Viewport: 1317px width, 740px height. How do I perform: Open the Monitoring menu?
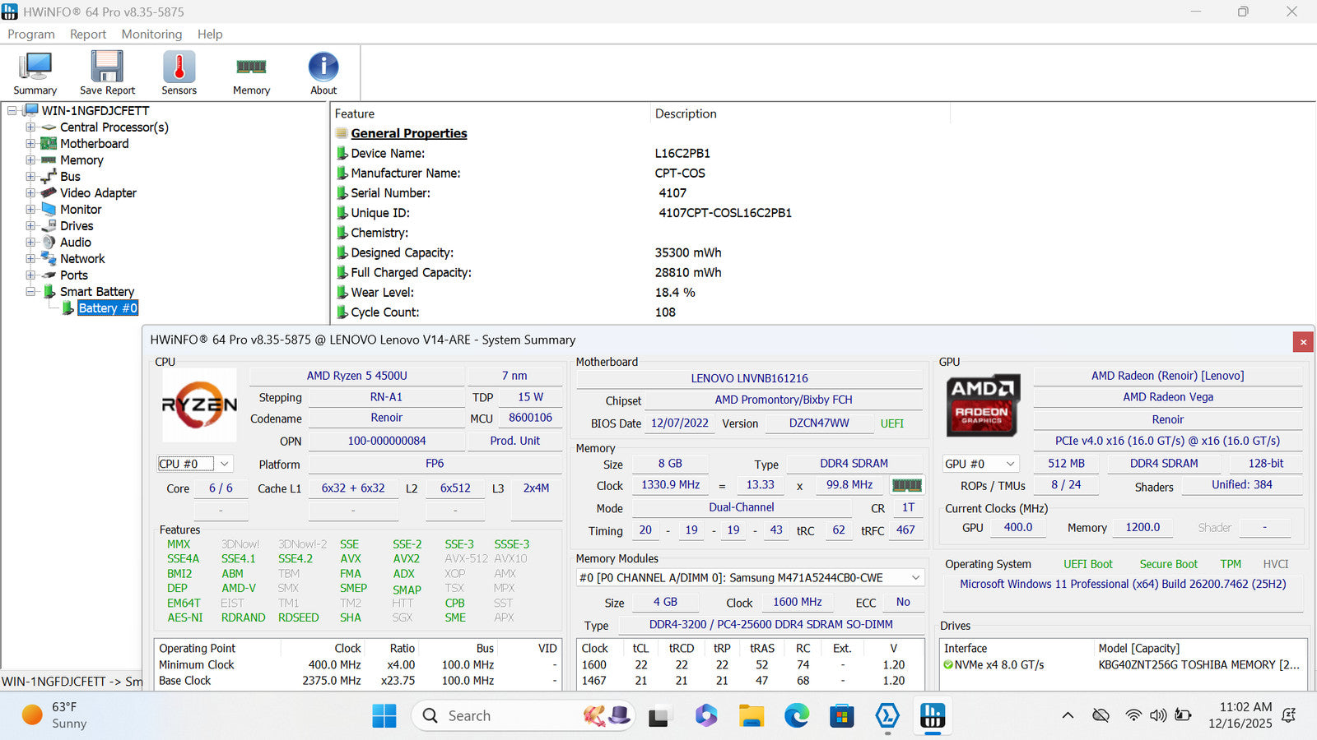click(151, 34)
